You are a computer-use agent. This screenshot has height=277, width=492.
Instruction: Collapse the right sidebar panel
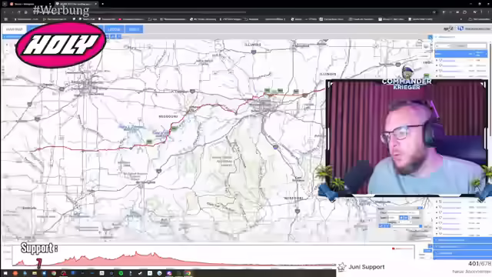tap(430, 37)
